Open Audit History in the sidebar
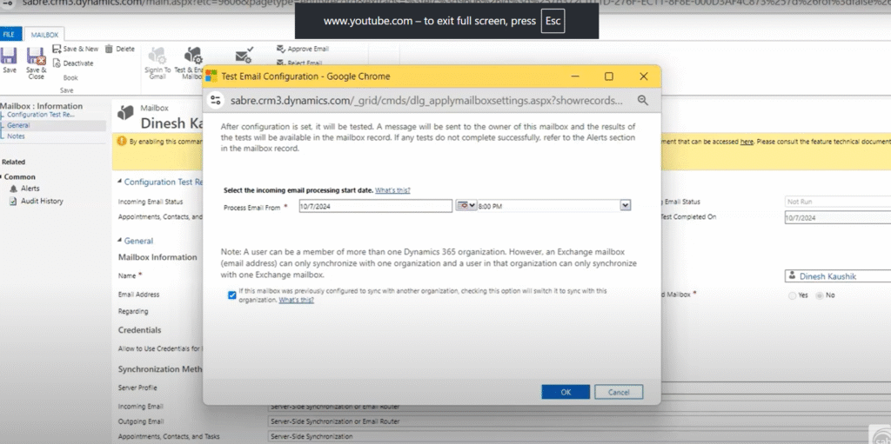The height and width of the screenshot is (444, 891). tap(41, 201)
